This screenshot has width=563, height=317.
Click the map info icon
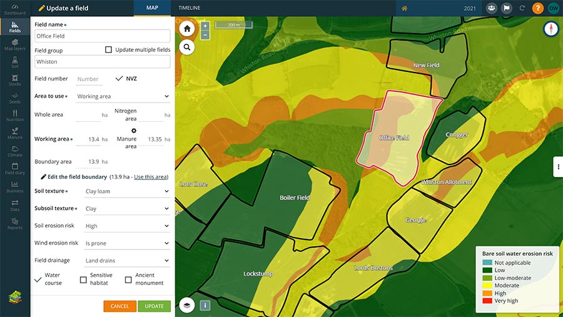205,306
